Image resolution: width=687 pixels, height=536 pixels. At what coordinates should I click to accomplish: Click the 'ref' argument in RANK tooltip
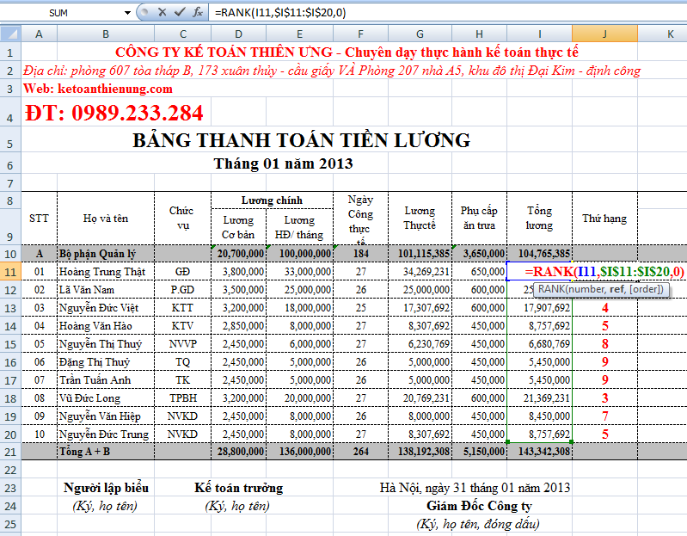pyautogui.click(x=616, y=289)
